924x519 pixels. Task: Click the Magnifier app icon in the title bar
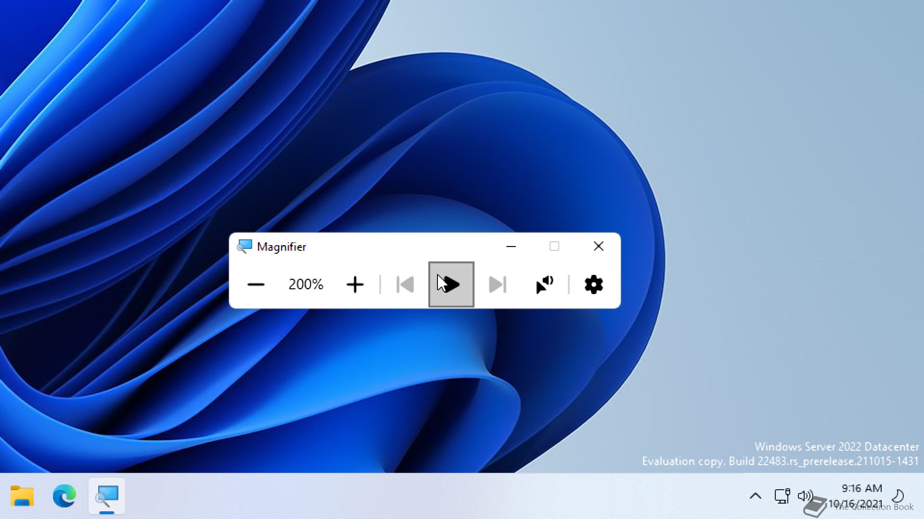[x=244, y=247]
